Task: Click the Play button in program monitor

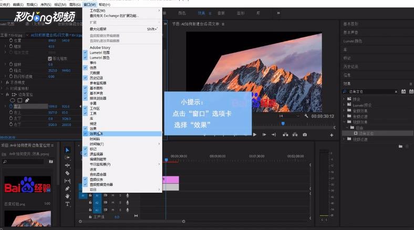Action: coord(255,134)
